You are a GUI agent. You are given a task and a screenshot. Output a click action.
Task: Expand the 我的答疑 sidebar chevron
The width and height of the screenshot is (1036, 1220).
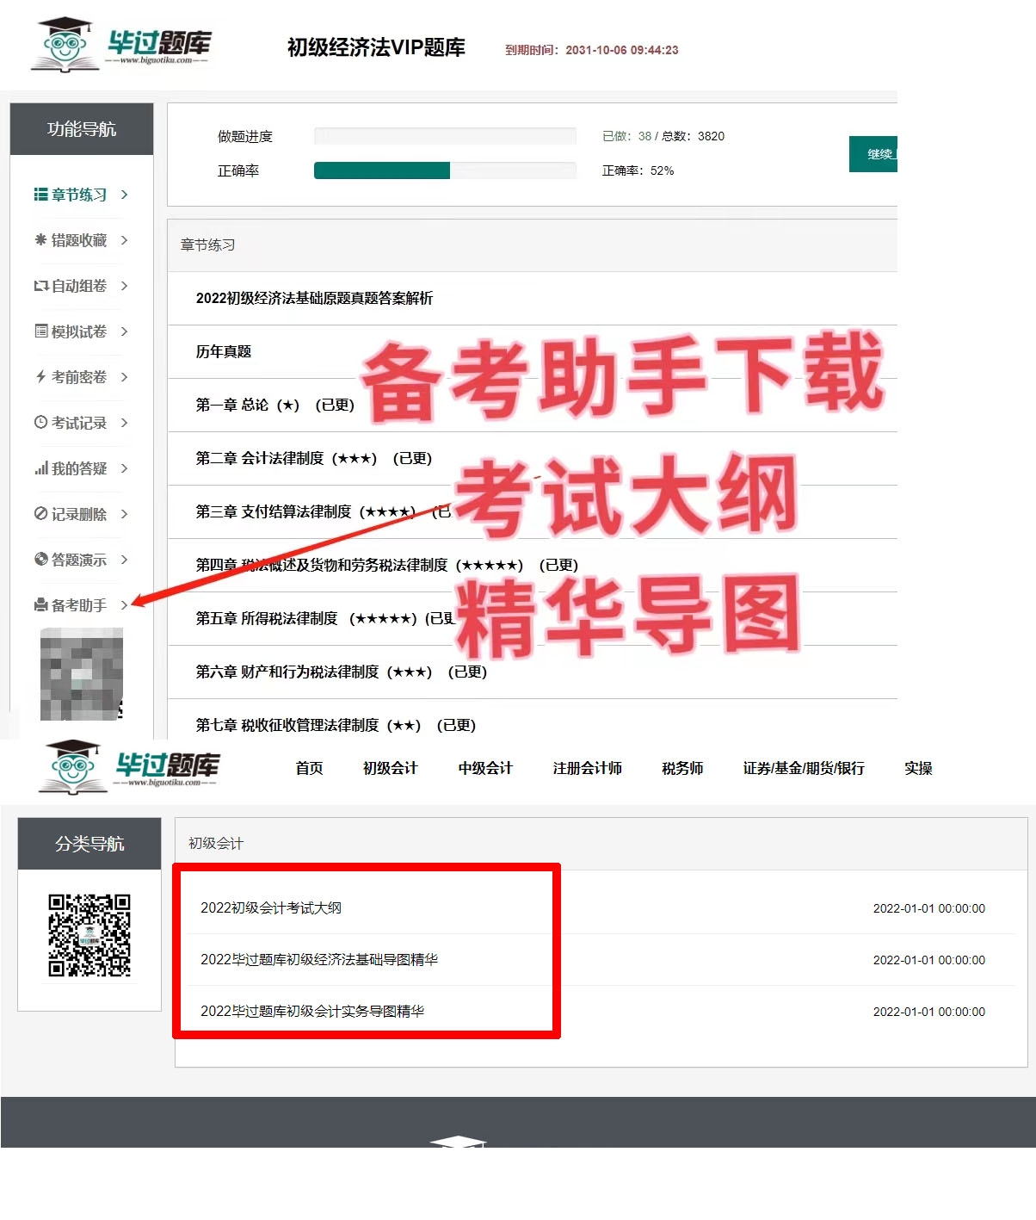(x=125, y=468)
